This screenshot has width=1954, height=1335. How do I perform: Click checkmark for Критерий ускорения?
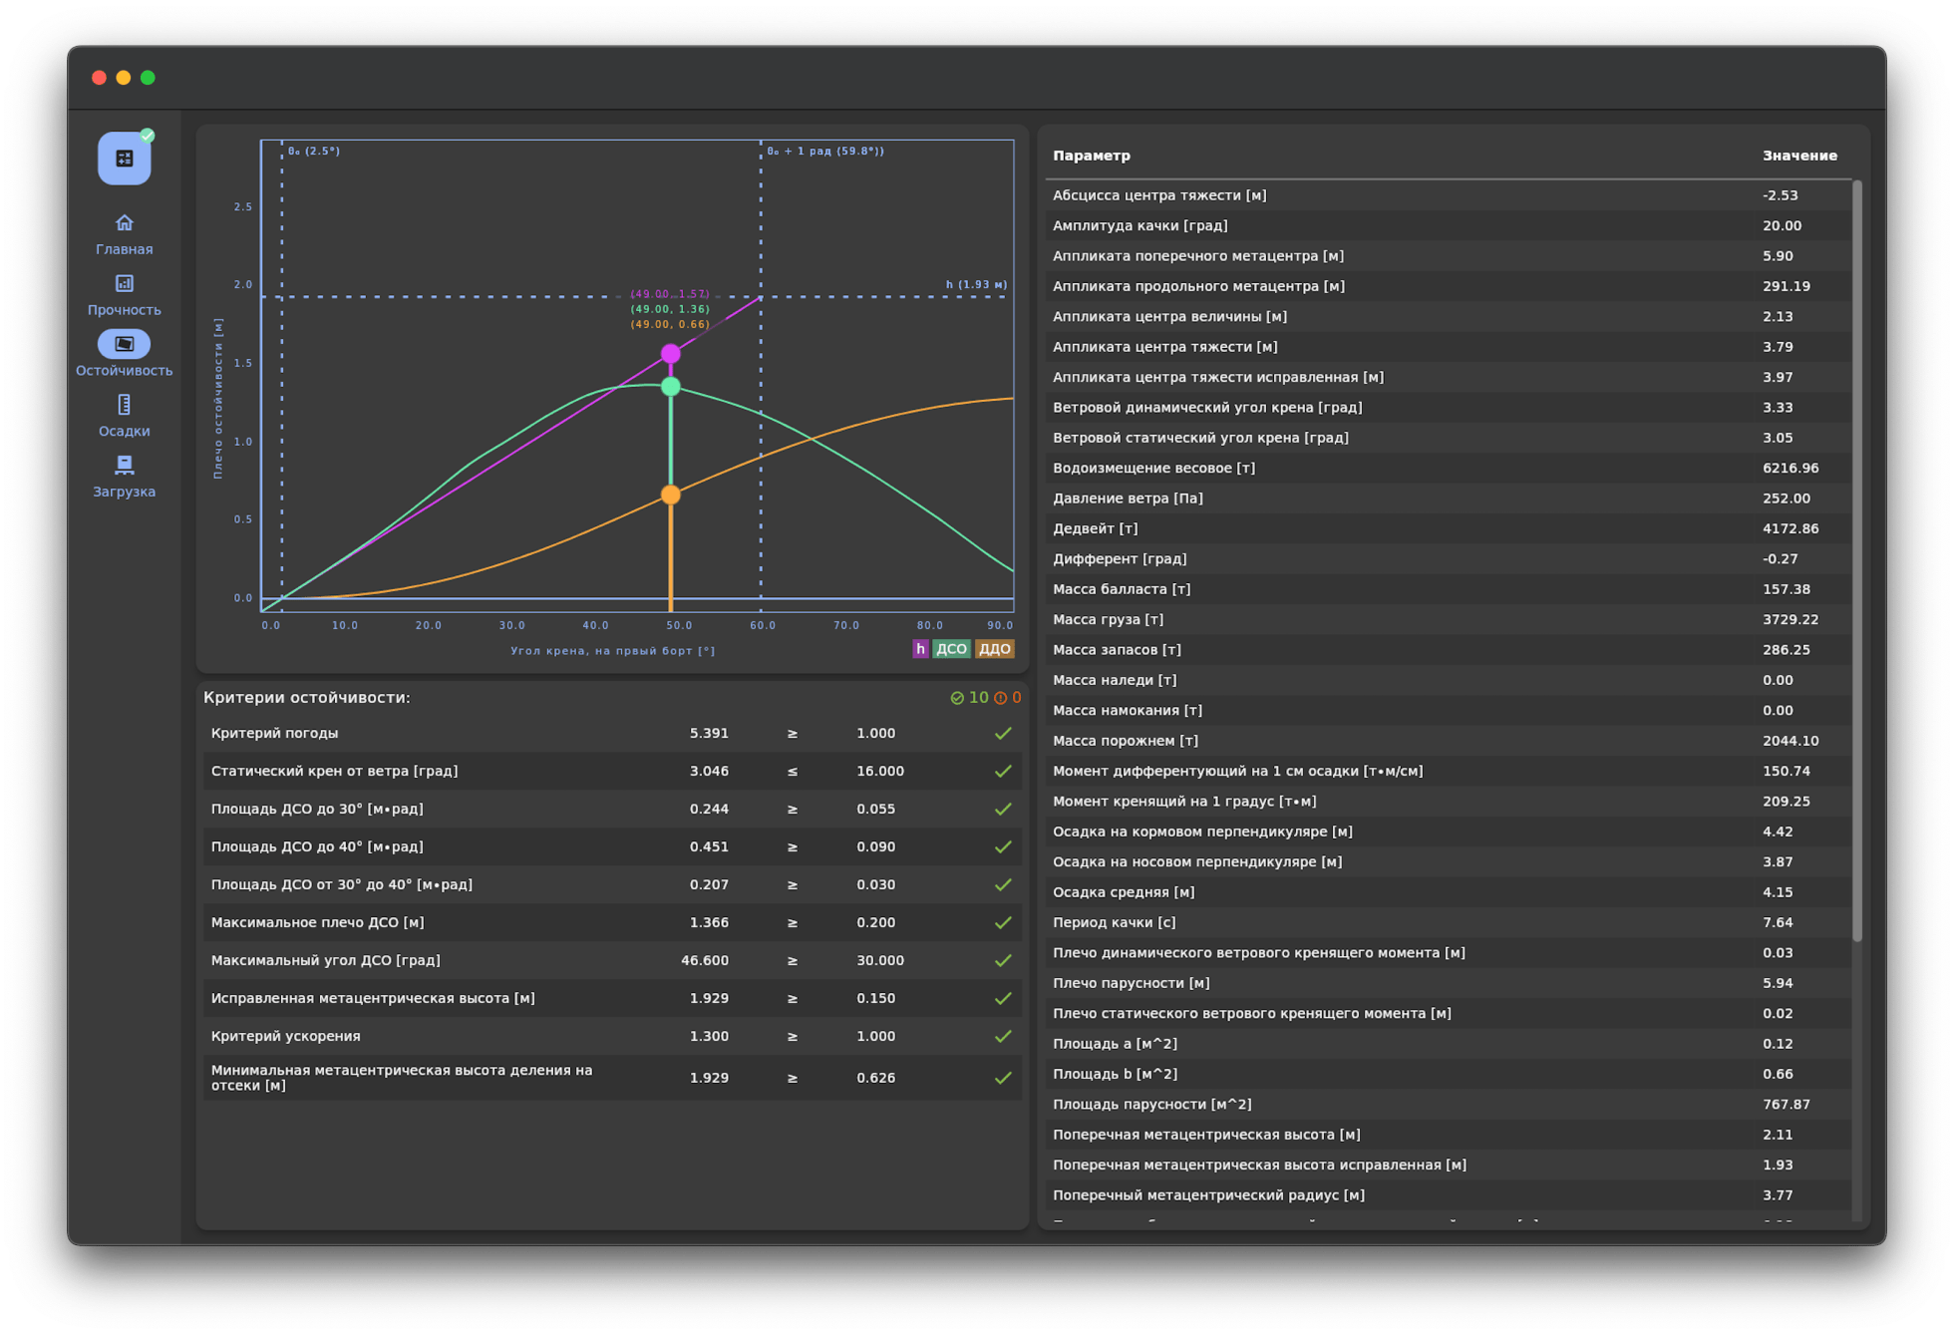(1003, 1037)
